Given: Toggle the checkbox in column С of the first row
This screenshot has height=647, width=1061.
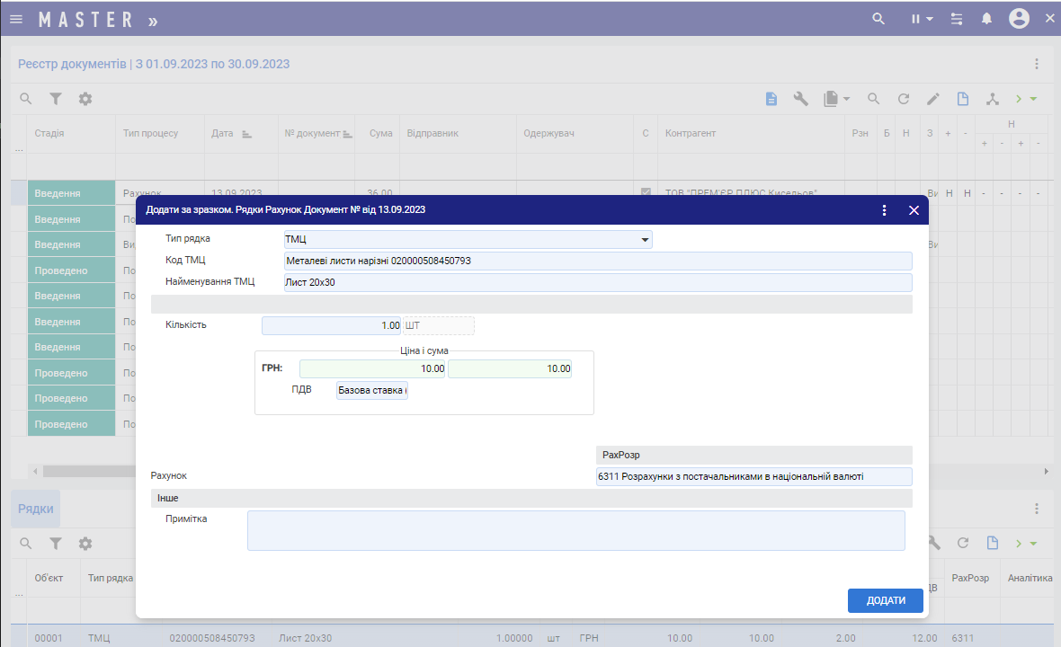Looking at the screenshot, I should click(x=645, y=193).
